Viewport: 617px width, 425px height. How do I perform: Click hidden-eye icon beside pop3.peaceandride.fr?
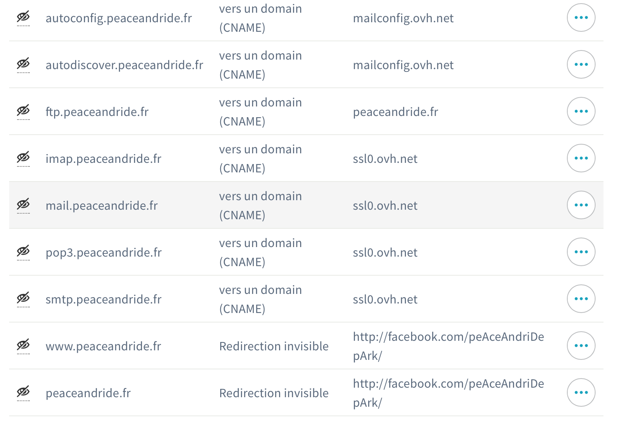coord(23,251)
